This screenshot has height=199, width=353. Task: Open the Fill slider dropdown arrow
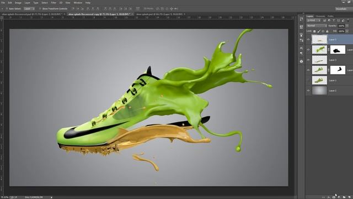(347, 31)
